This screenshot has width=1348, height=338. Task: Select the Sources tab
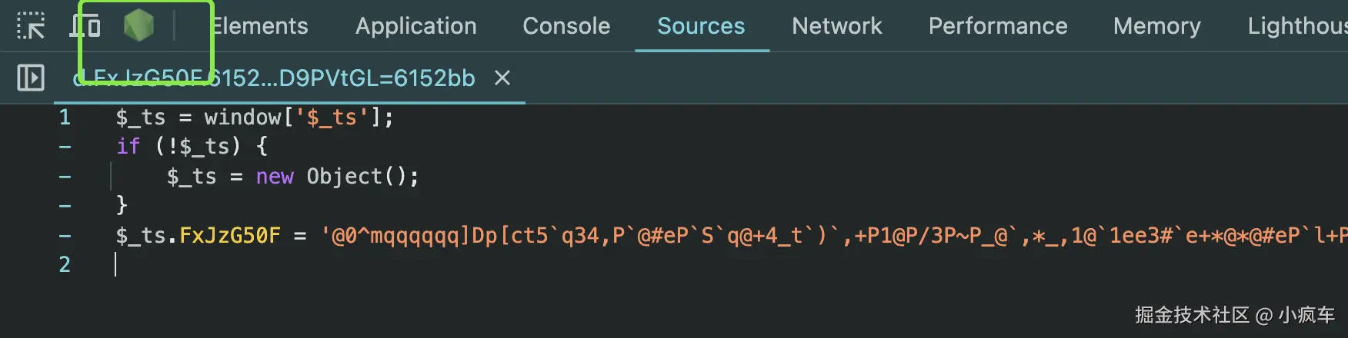(701, 26)
